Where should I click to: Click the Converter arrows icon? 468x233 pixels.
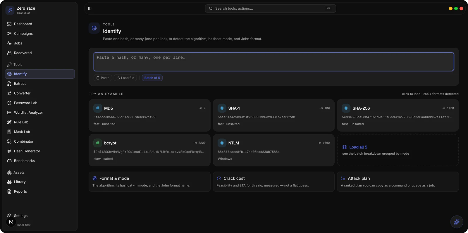pos(9,93)
